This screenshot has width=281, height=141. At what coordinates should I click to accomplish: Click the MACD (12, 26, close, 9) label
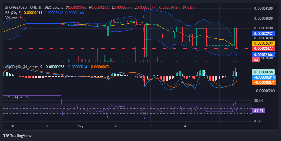(24, 67)
